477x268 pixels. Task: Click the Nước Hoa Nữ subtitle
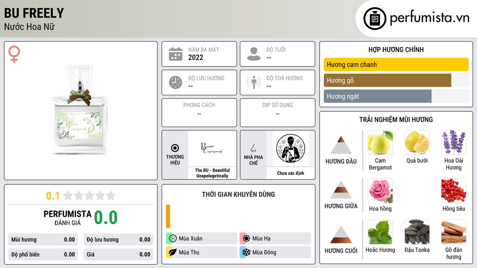click(x=29, y=27)
